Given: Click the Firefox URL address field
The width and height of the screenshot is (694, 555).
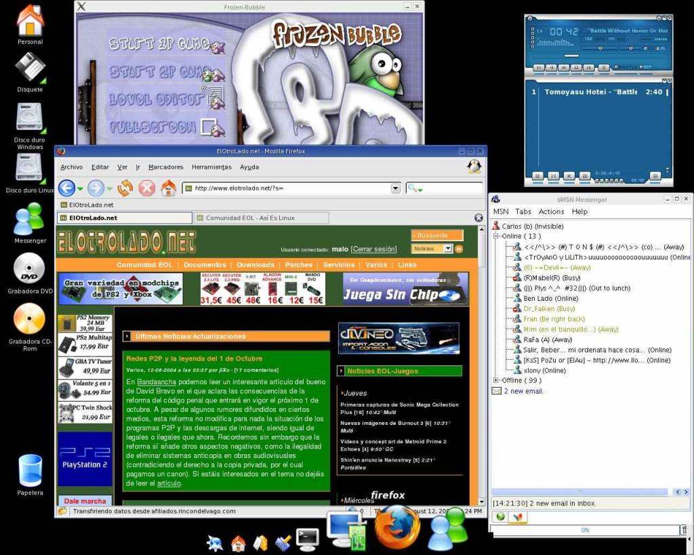Looking at the screenshot, I should (292, 188).
